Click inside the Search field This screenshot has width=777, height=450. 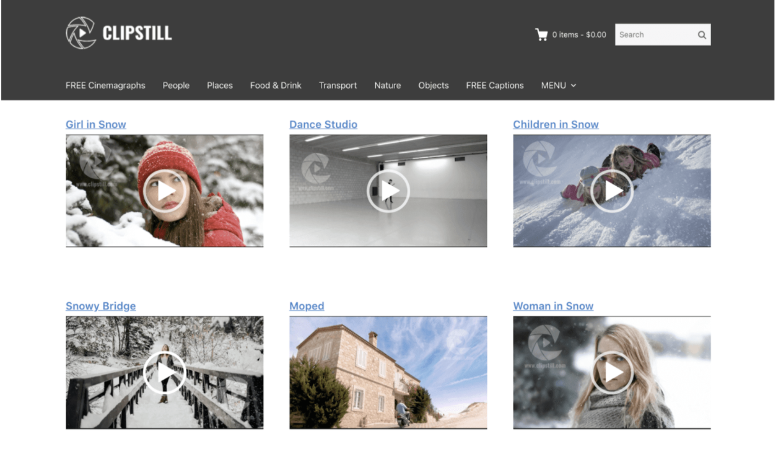tap(652, 35)
